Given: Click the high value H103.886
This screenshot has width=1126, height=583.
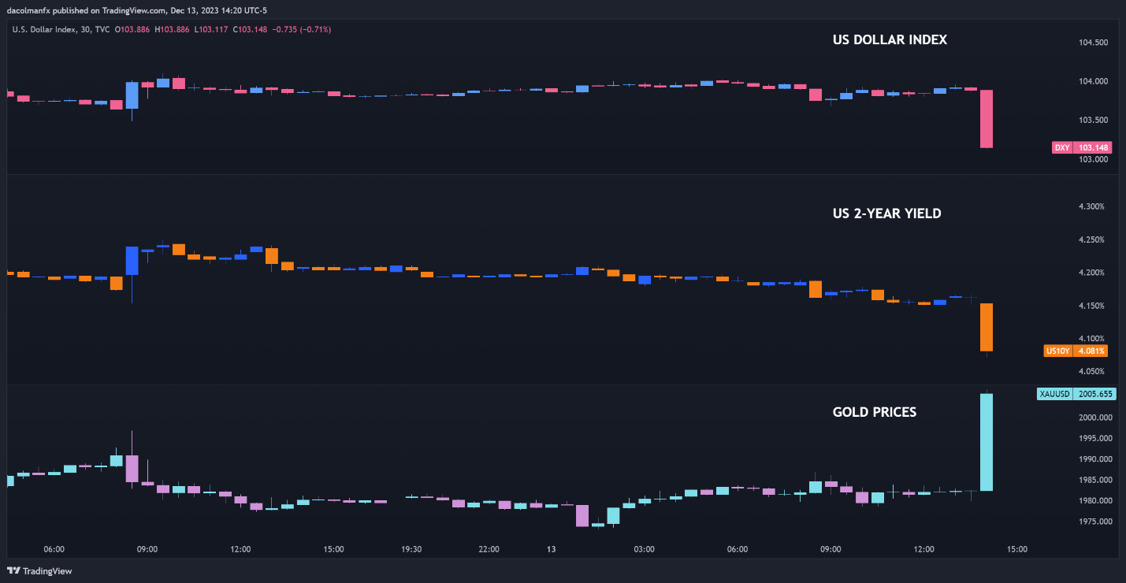Looking at the screenshot, I should pos(171,29).
